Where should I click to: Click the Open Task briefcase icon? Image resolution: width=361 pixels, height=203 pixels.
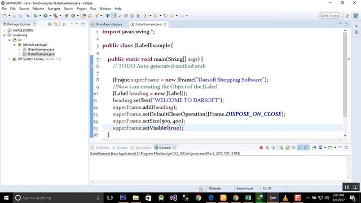tap(90, 16)
